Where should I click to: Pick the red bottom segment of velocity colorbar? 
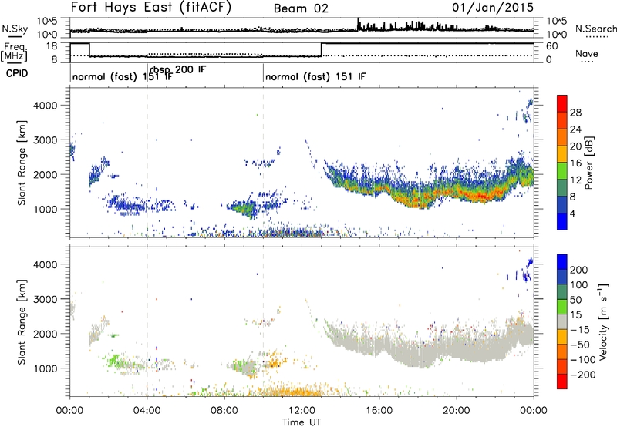[562, 382]
